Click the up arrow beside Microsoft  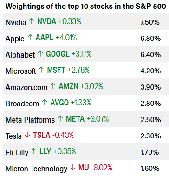click(41, 70)
